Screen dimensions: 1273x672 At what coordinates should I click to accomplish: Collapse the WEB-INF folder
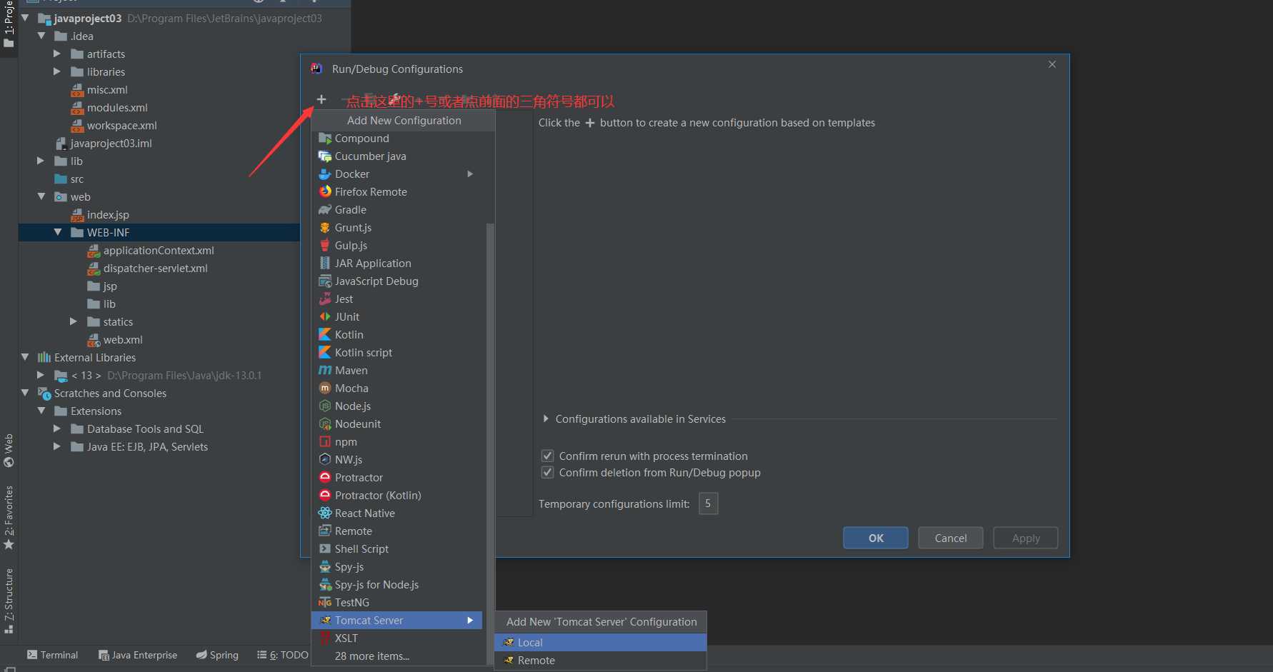click(58, 232)
